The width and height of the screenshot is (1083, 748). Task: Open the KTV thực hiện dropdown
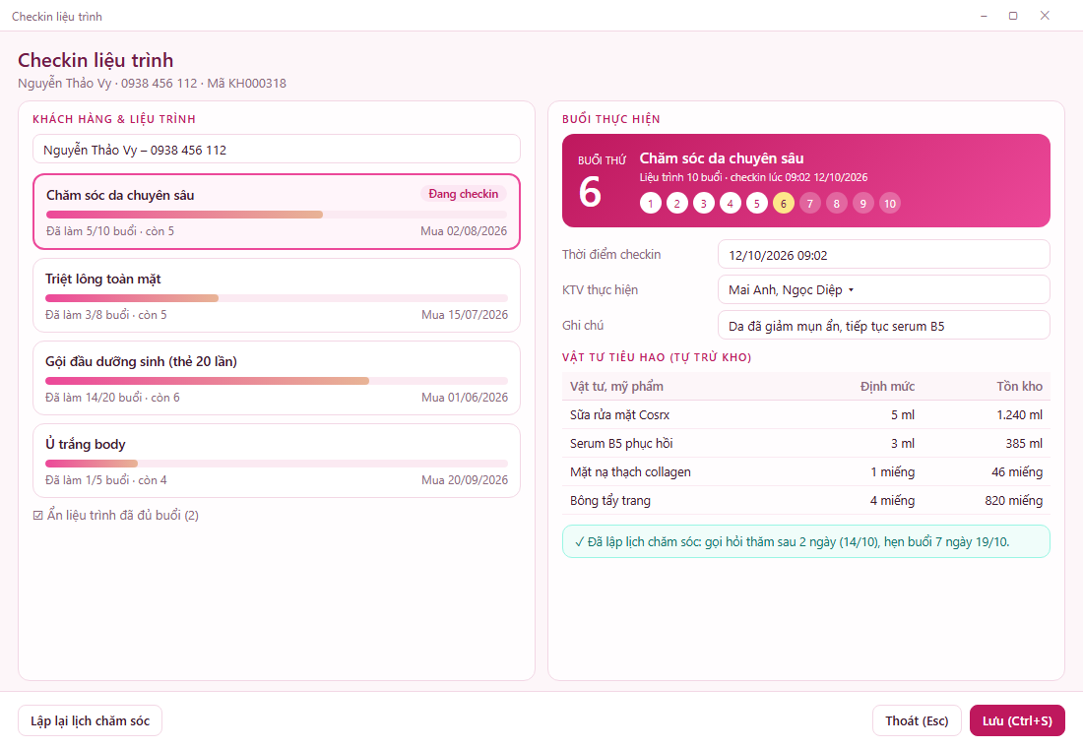(x=884, y=290)
